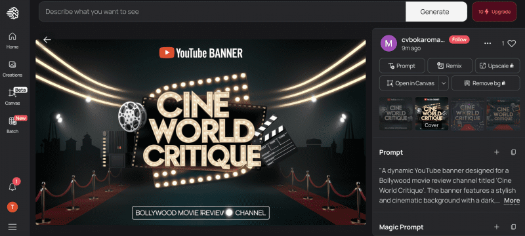Click the Remove bg button
Image resolution: width=525 pixels, height=236 pixels.
pos(486,83)
